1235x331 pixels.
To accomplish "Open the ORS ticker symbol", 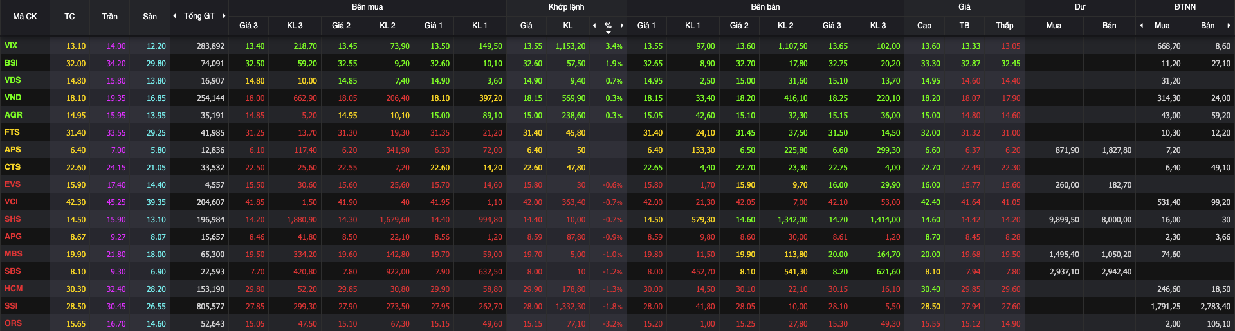I will pyautogui.click(x=13, y=323).
